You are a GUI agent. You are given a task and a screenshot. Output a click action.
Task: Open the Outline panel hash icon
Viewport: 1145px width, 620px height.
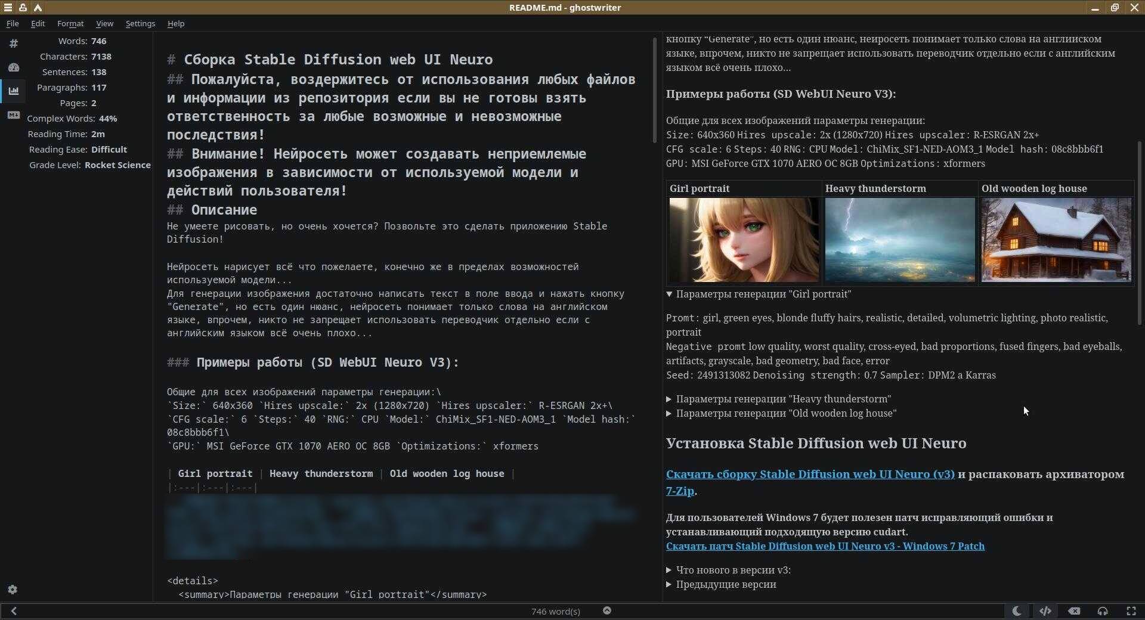[14, 44]
